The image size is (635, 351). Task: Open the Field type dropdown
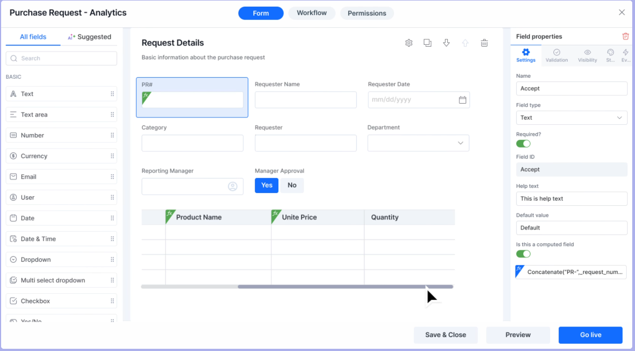pos(572,118)
